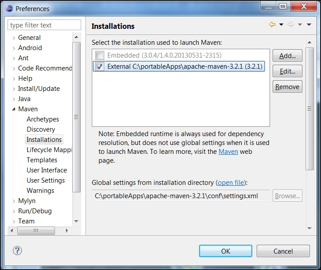
Task: Click tree horizontal scrollbar thumb
Action: (x=36, y=231)
